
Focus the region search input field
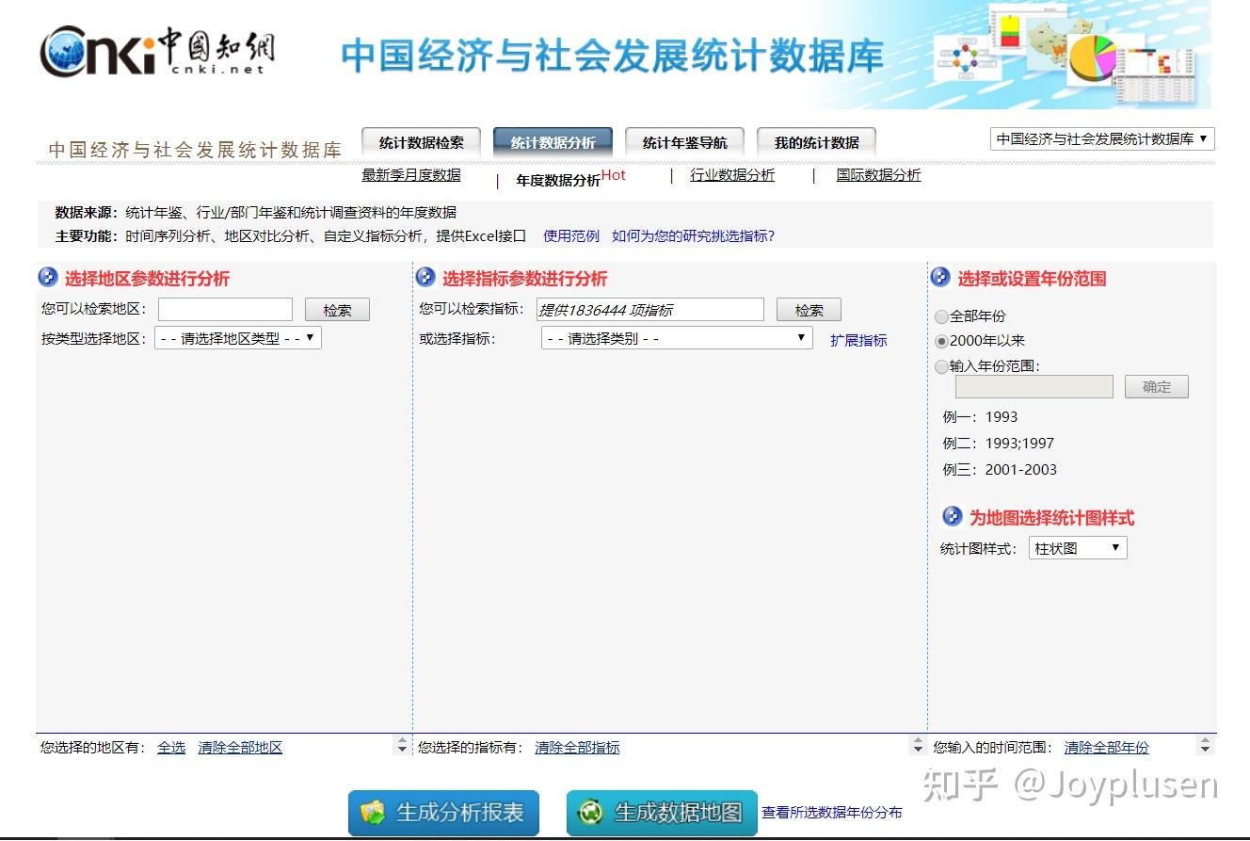point(225,310)
